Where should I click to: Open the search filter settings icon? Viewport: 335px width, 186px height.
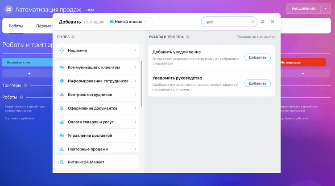point(263,21)
